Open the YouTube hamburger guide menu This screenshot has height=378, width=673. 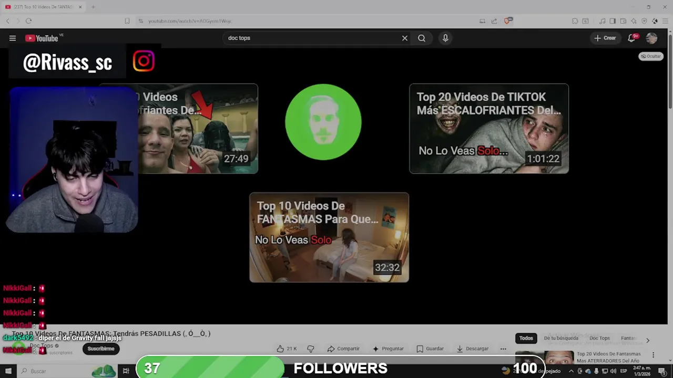click(x=13, y=38)
